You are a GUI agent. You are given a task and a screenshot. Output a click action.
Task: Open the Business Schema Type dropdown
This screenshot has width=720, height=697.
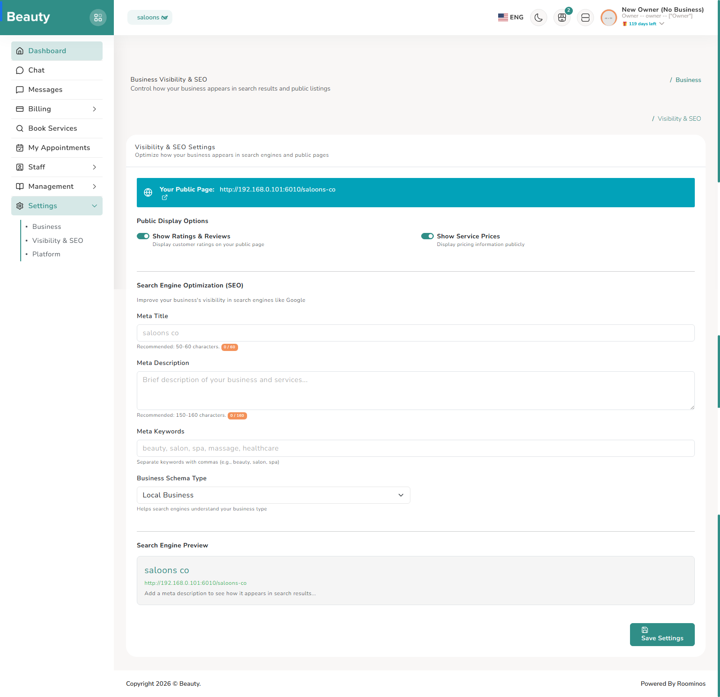(x=273, y=495)
